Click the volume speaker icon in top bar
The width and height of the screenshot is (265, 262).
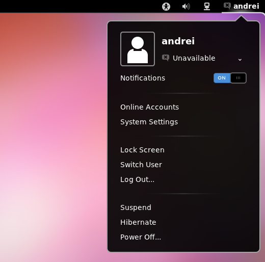pos(186,7)
